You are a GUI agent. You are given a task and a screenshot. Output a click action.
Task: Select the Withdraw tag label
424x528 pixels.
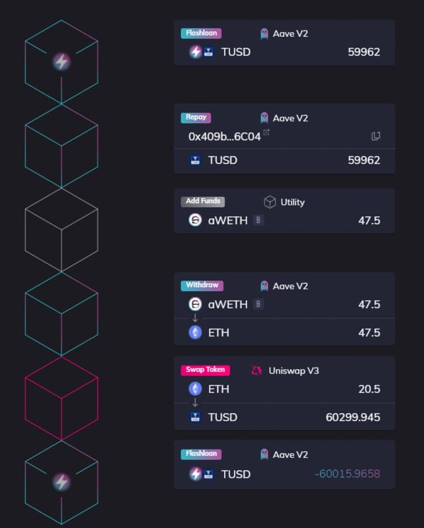202,285
